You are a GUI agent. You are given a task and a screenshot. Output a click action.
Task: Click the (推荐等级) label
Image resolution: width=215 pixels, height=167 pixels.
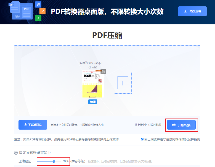[x=78, y=161]
